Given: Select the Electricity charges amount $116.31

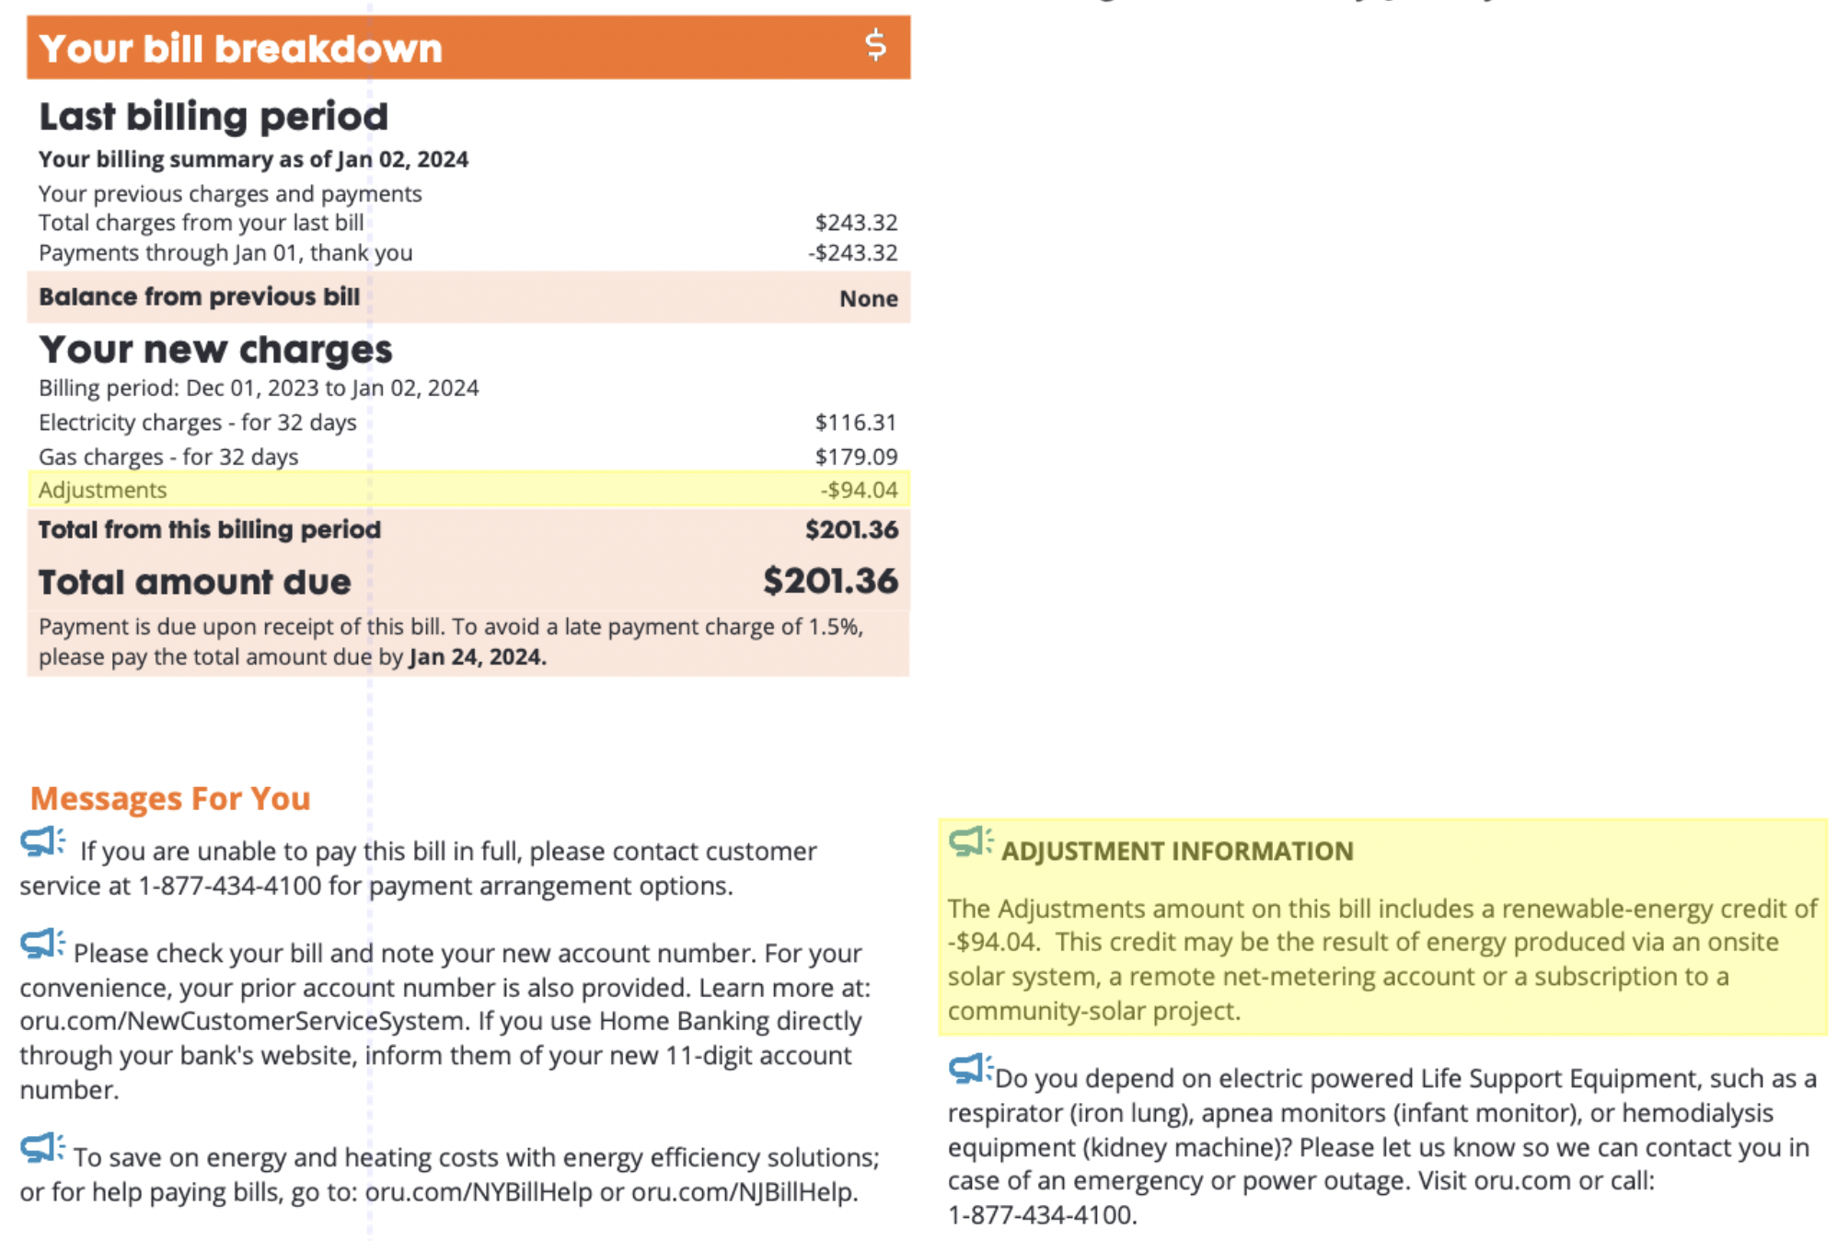Looking at the screenshot, I should point(855,423).
